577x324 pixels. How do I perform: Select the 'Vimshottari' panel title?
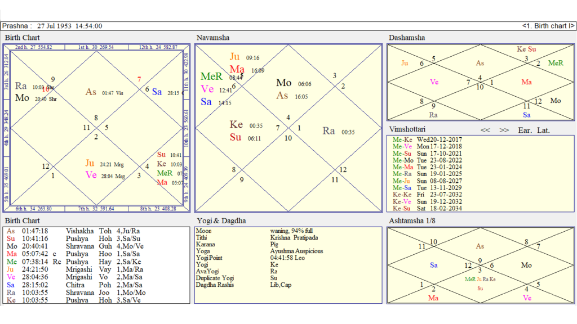tap(407, 129)
